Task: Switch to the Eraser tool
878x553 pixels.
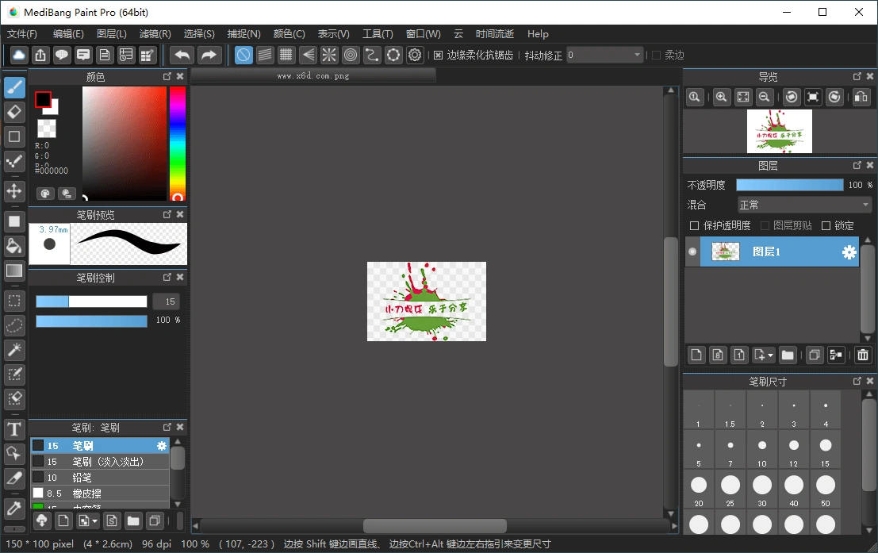Action: (x=13, y=111)
